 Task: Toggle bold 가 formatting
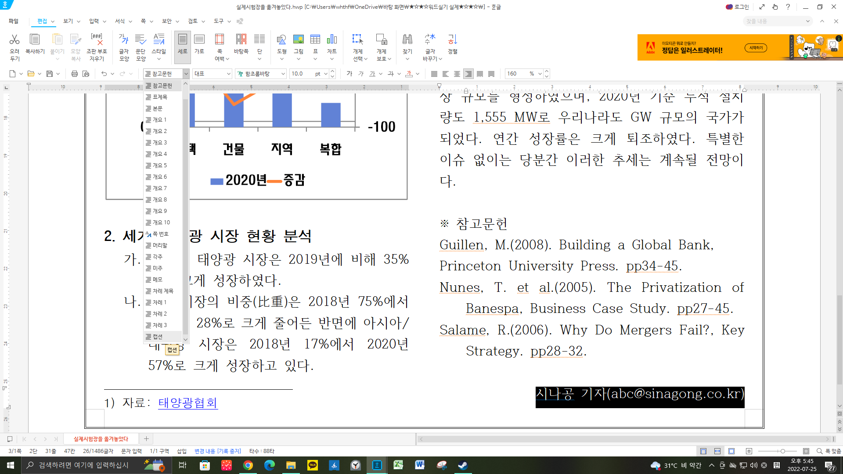[x=349, y=74]
